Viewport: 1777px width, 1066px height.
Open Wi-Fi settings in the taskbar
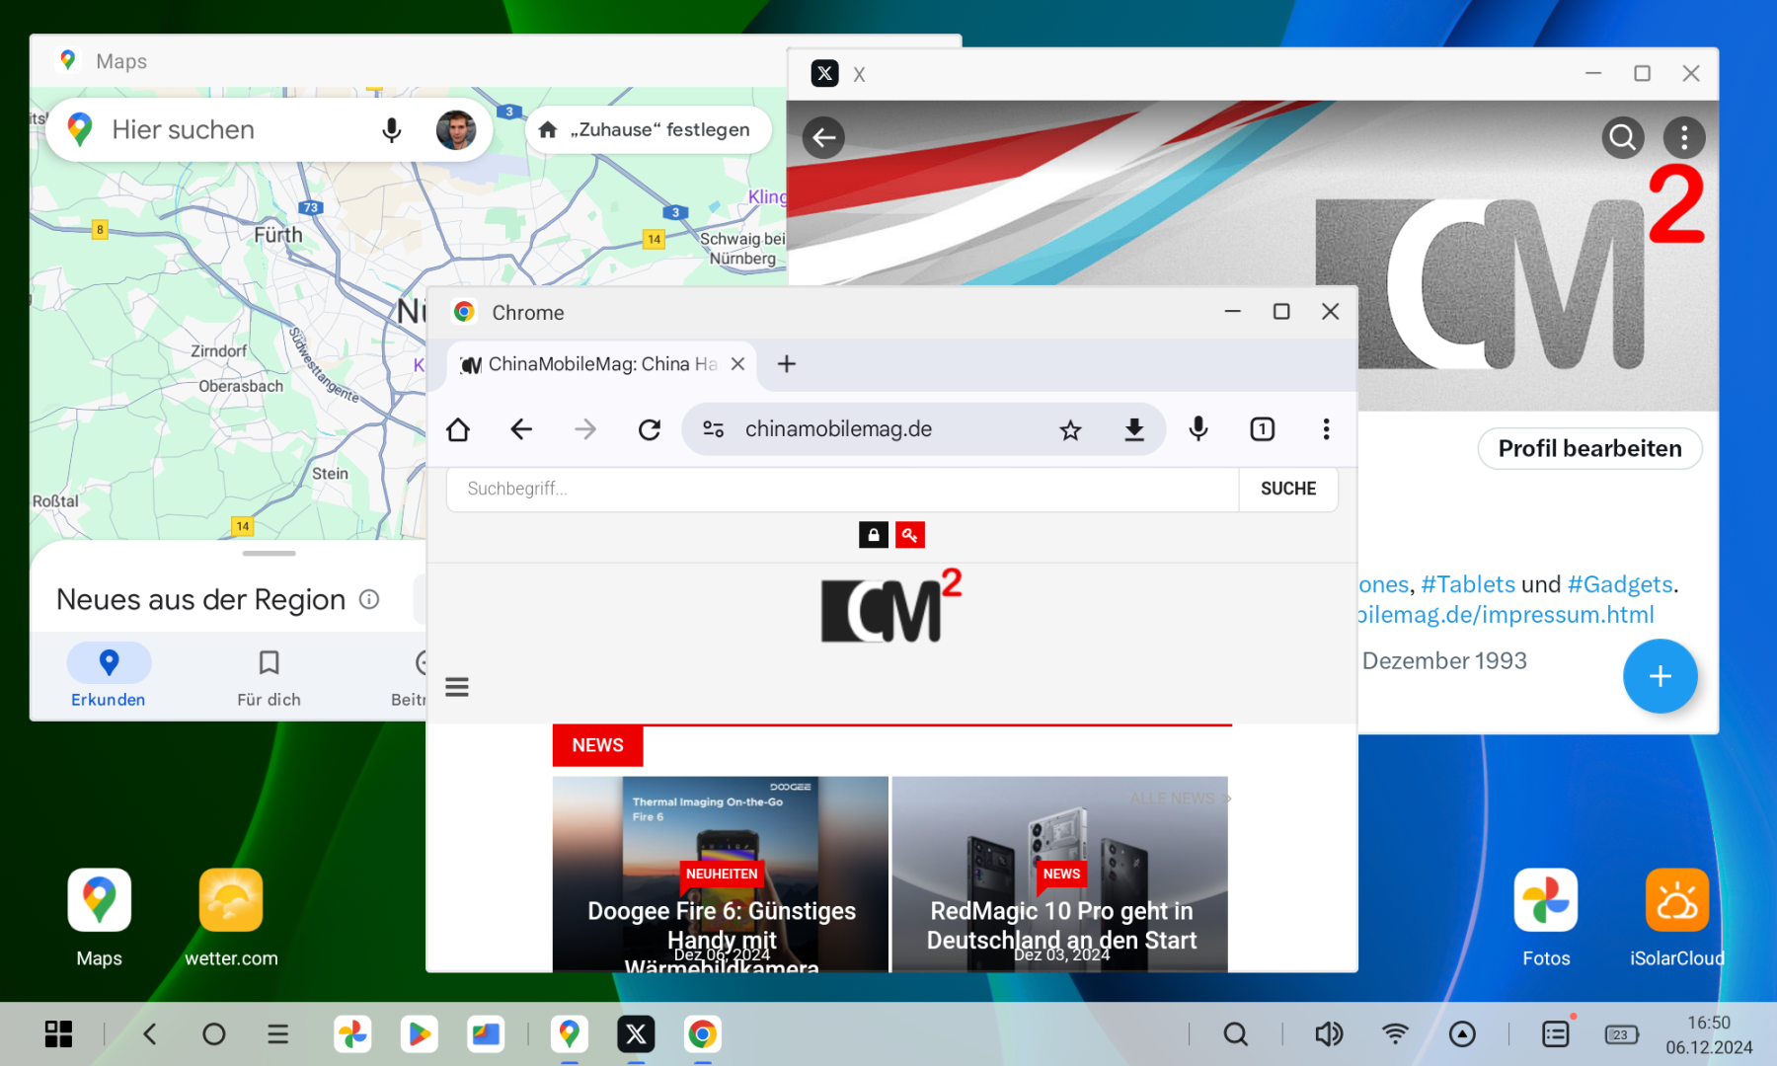[1395, 1033]
